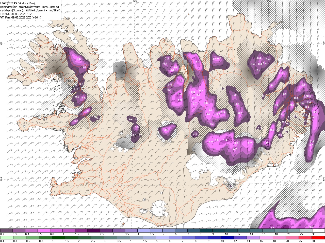This screenshot has width=325, height=243.
Task: Click bottom-row legend swatch between 1 and 1.5
Action: tap(59, 237)
